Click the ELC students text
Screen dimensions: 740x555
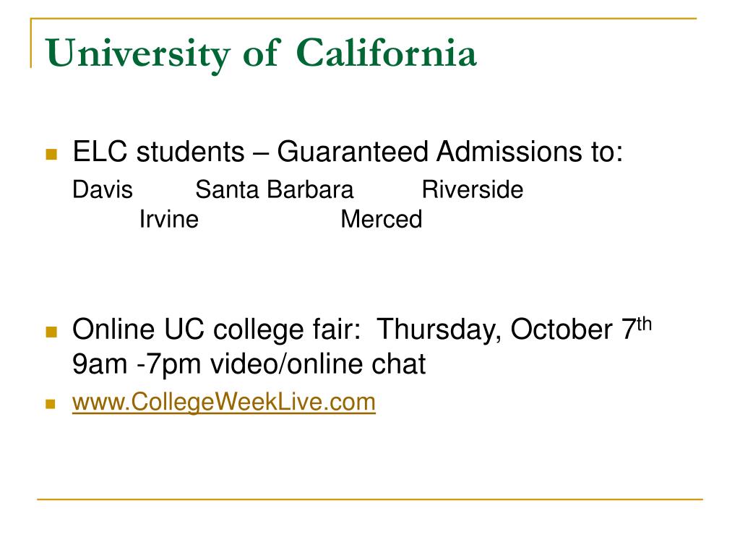pyautogui.click(x=158, y=152)
